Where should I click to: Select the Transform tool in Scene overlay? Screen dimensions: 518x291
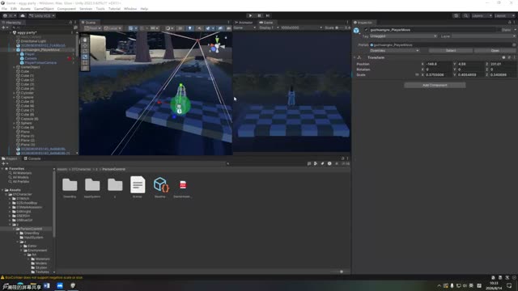85,68
